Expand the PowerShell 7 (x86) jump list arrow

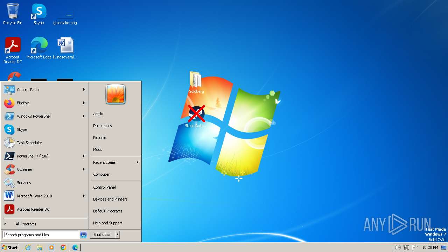[84, 156]
